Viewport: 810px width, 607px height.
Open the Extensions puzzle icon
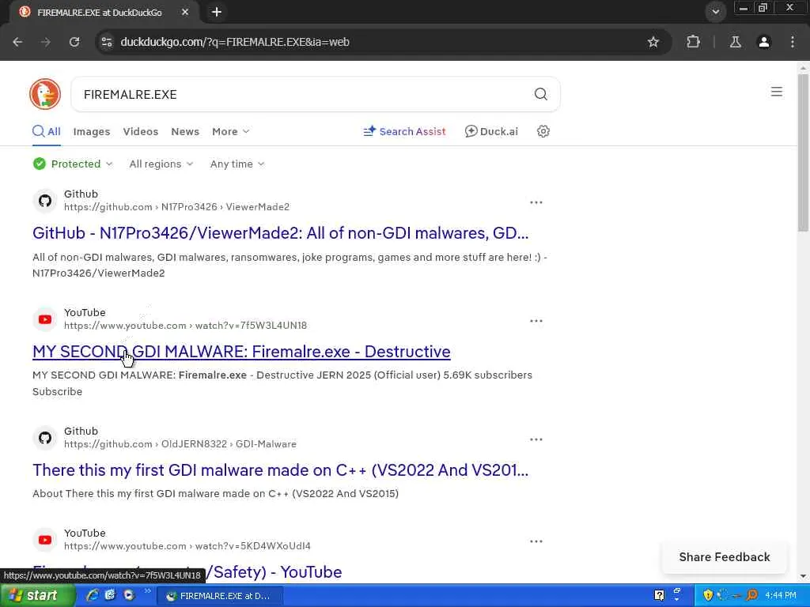[x=693, y=42]
